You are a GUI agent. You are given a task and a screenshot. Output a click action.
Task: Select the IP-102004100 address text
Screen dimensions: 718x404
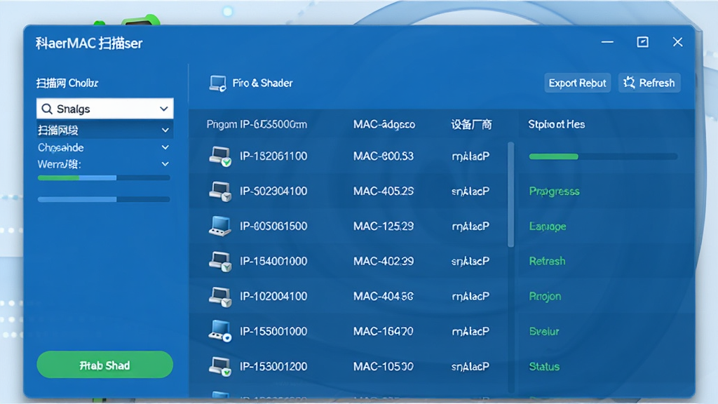[273, 297]
